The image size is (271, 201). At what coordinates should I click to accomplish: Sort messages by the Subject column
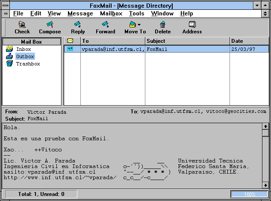coord(187,41)
